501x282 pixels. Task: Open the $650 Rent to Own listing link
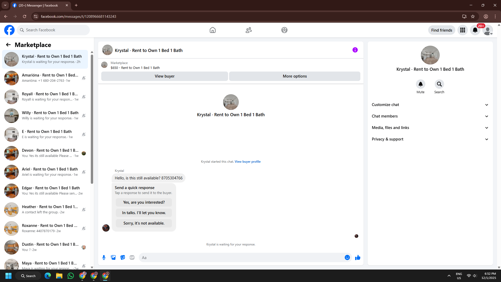(x=135, y=68)
